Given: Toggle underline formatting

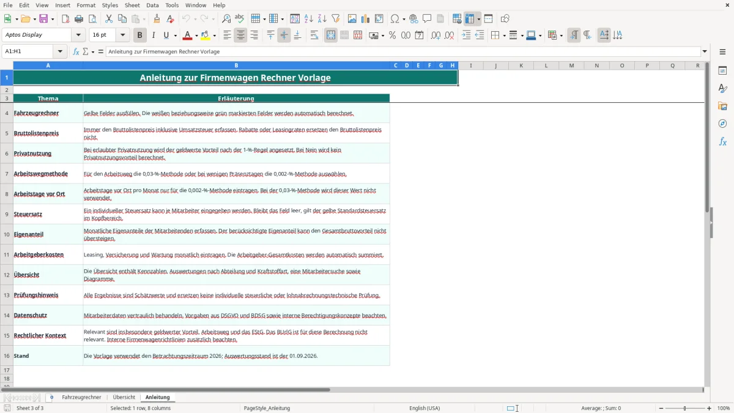Looking at the screenshot, I should point(166,35).
